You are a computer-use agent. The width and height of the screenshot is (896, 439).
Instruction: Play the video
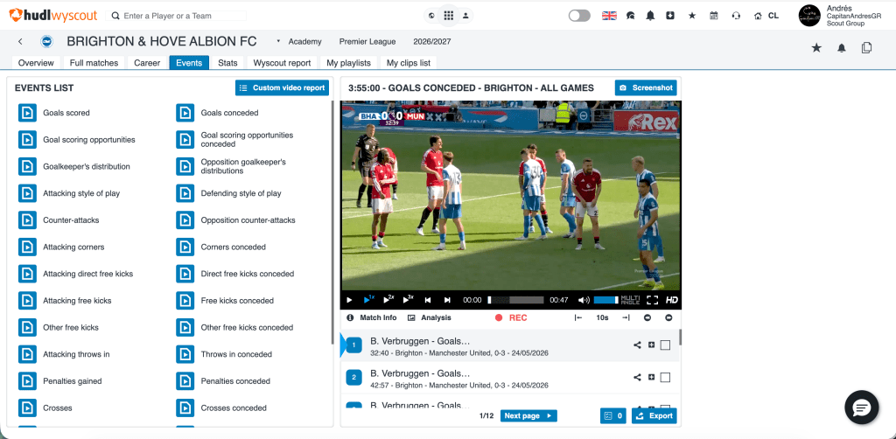point(349,300)
